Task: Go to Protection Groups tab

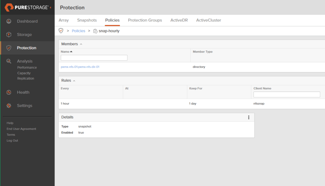Action: pos(145,20)
